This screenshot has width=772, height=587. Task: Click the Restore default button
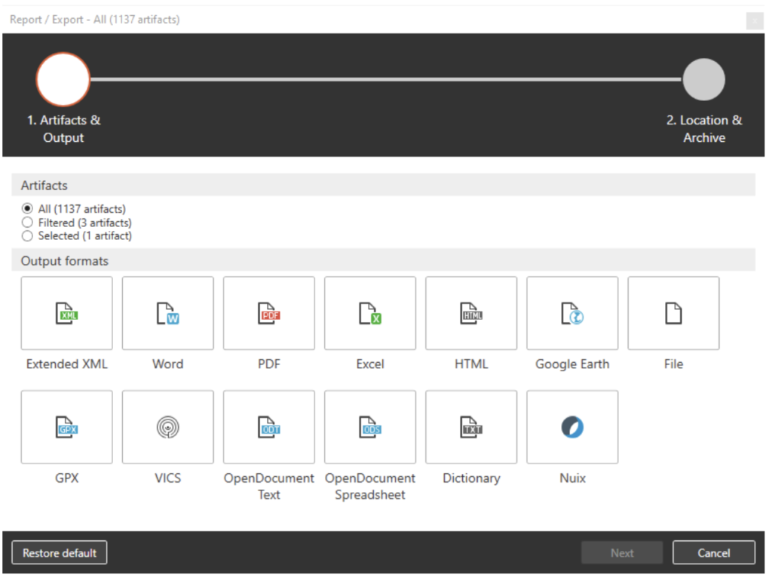pyautogui.click(x=59, y=552)
